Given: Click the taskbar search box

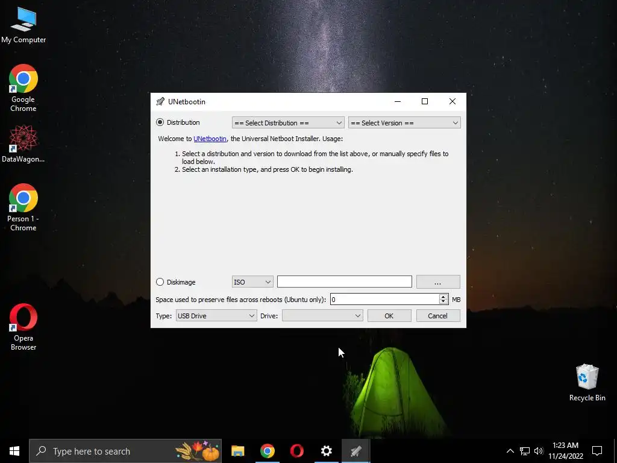Looking at the screenshot, I should 125,451.
